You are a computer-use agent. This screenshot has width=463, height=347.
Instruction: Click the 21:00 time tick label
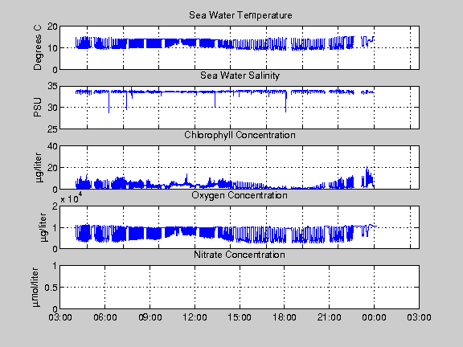[x=329, y=317]
